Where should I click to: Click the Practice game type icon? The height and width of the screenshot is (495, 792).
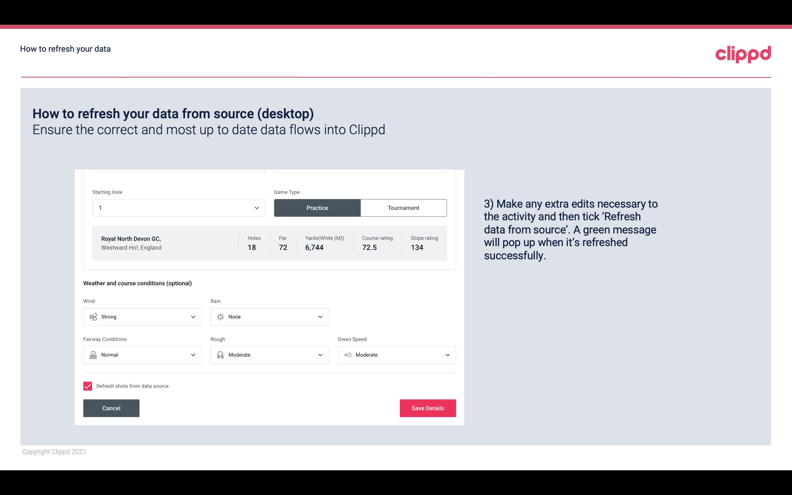(317, 208)
